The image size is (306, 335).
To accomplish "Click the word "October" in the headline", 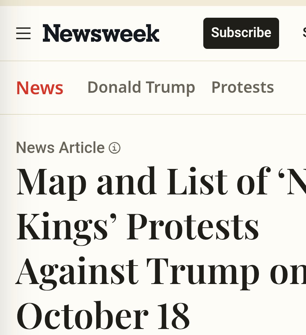I will coord(82,314).
